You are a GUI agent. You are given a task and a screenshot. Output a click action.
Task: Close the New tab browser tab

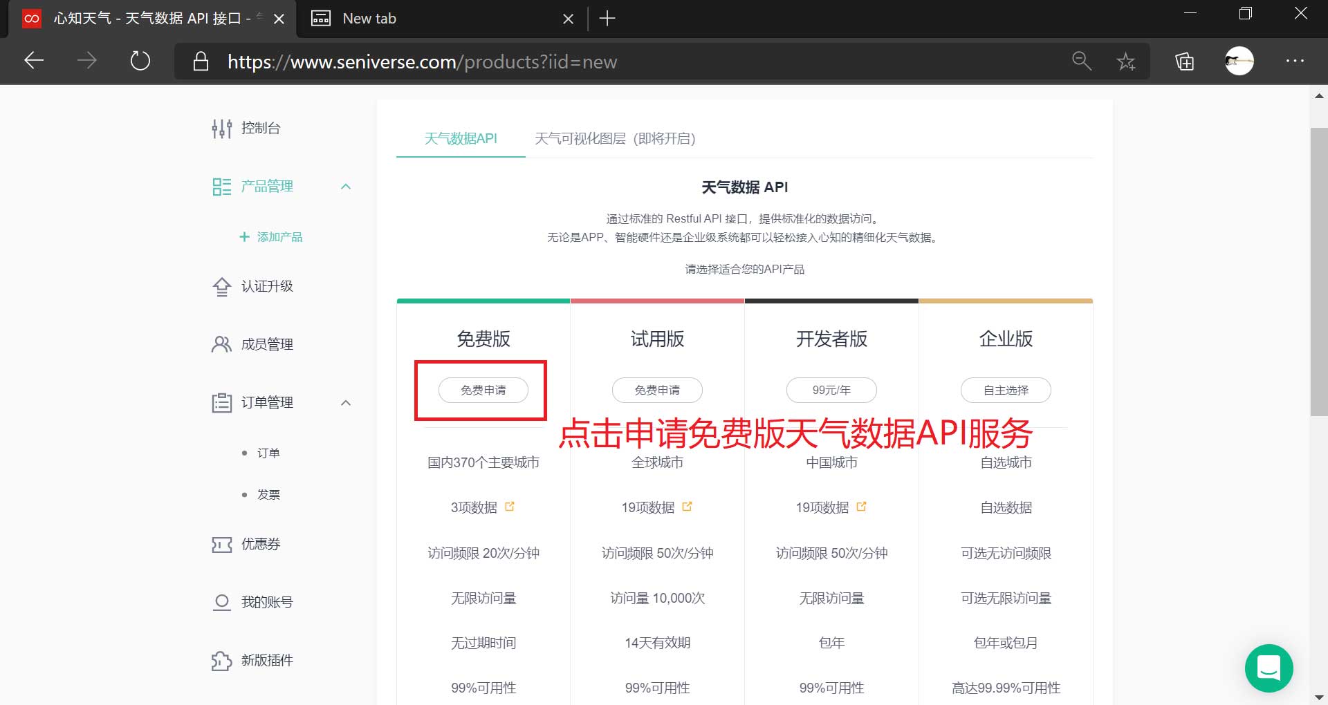(568, 19)
